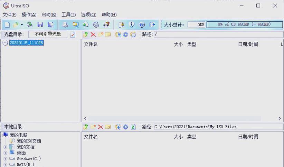Click the disc image path field showing /
284x167 pixels.
pos(219,35)
